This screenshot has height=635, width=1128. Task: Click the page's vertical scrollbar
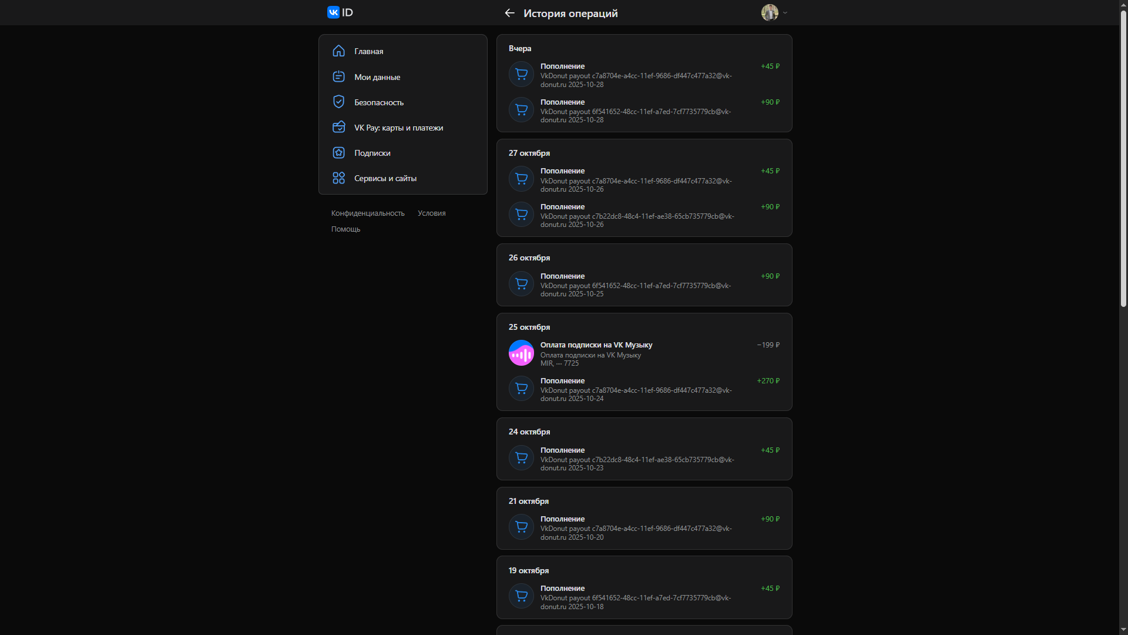(1123, 159)
